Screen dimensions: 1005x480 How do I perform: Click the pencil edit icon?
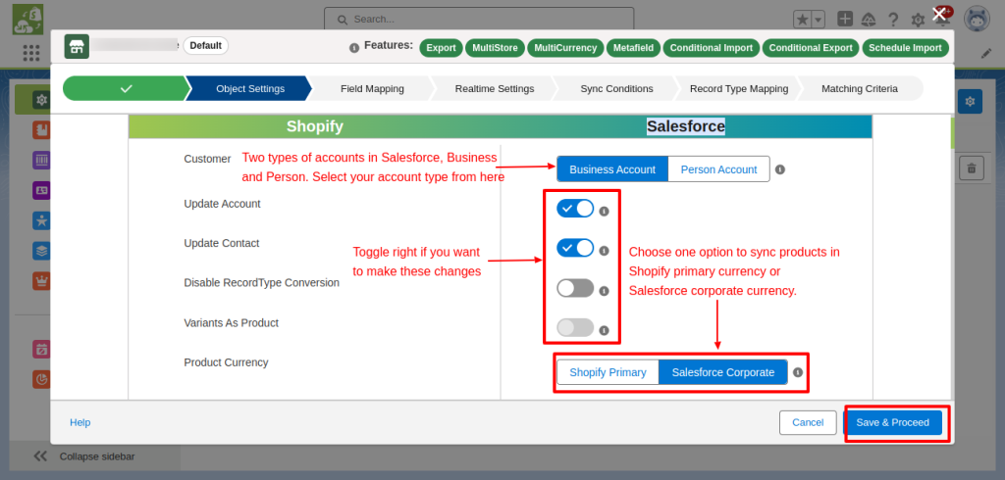click(986, 53)
